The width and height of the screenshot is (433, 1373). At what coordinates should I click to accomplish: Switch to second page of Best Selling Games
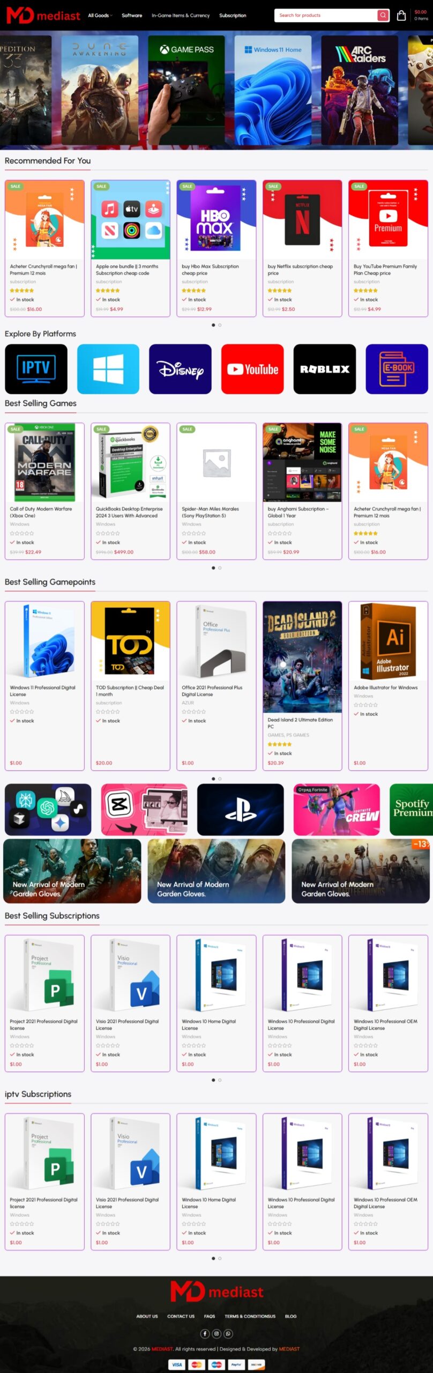click(220, 568)
